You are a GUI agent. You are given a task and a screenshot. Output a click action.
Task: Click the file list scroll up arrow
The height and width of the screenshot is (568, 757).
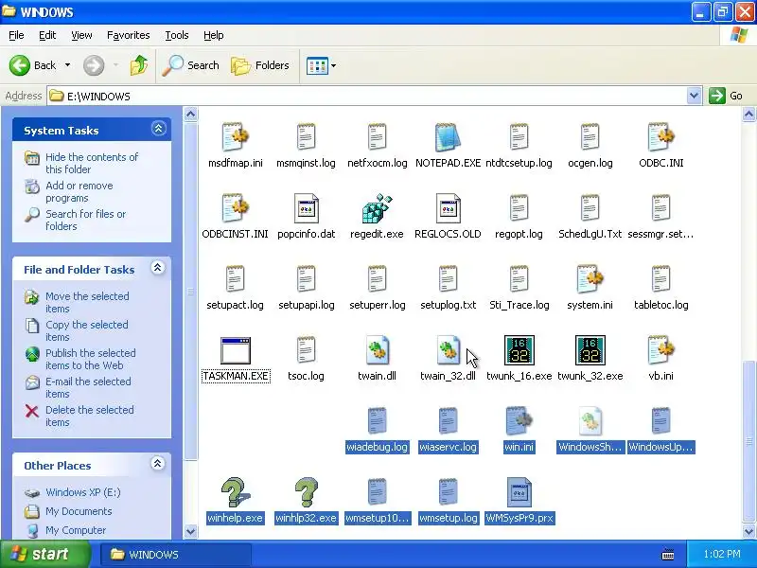748,115
